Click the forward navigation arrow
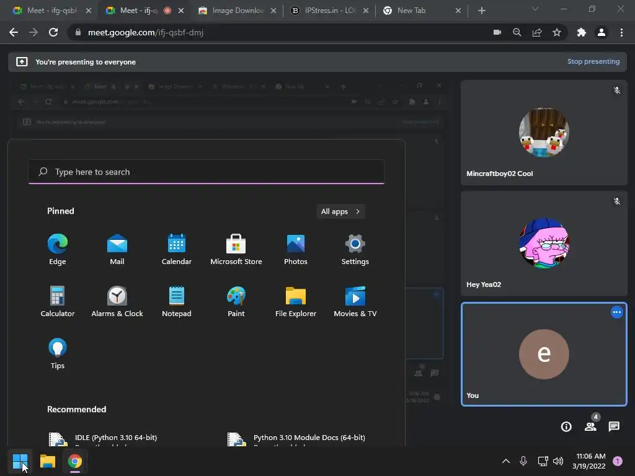Screen dimensions: 635x476 pyautogui.click(x=33, y=32)
